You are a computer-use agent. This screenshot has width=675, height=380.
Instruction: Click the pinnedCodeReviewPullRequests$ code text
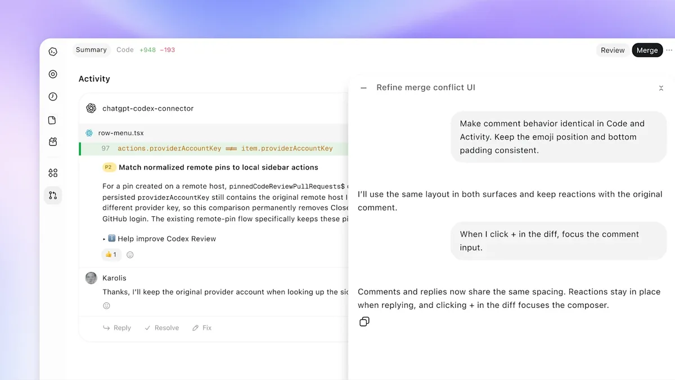(x=287, y=186)
